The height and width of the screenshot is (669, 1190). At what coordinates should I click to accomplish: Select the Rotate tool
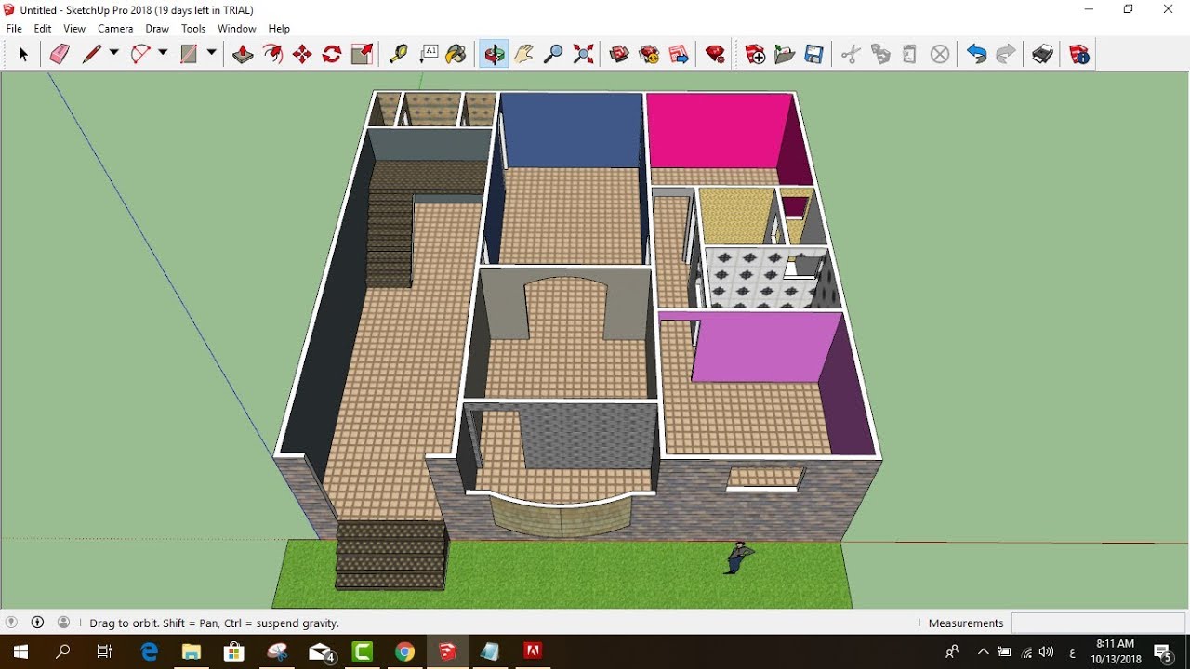coord(332,55)
